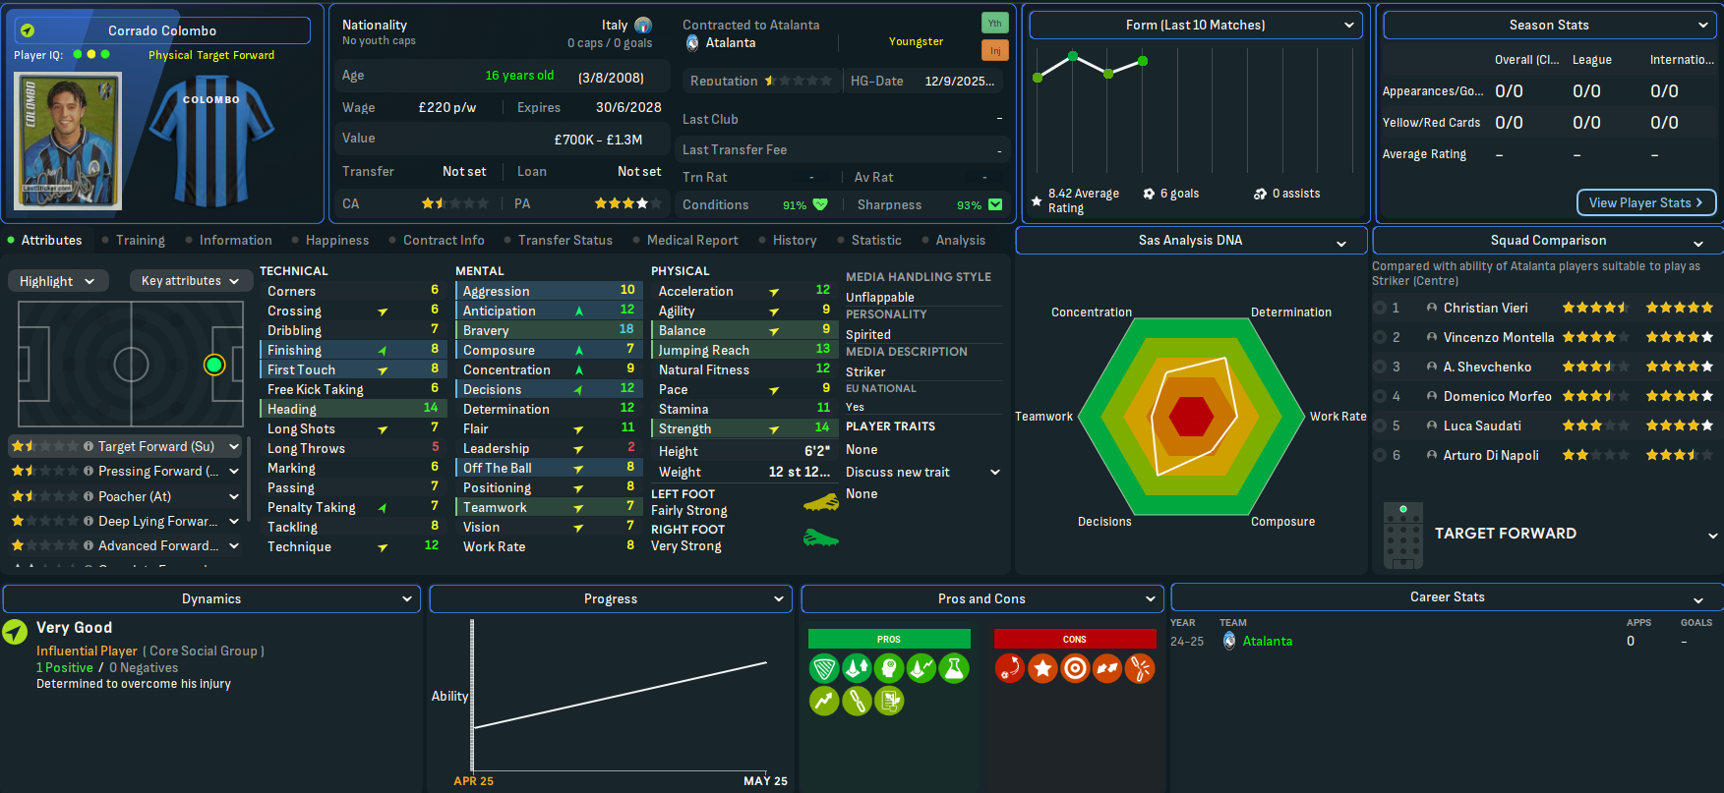
Task: Toggle the green Yth button
Action: (x=994, y=23)
